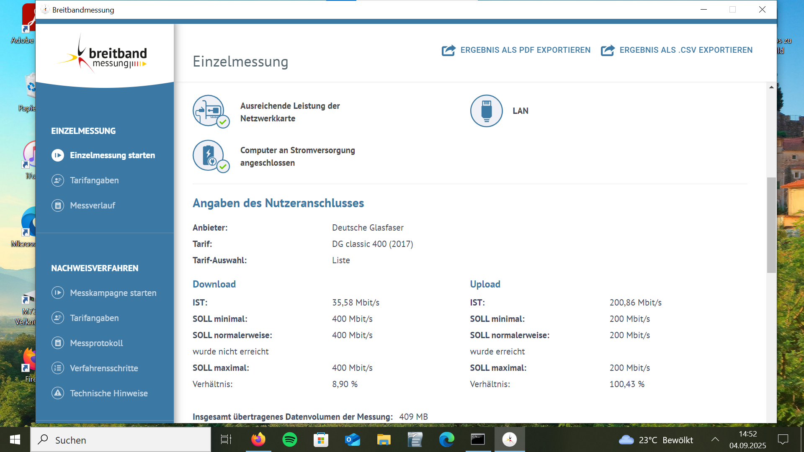Image resolution: width=804 pixels, height=452 pixels.
Task: Click the Messkampagne starten play icon
Action: click(58, 293)
